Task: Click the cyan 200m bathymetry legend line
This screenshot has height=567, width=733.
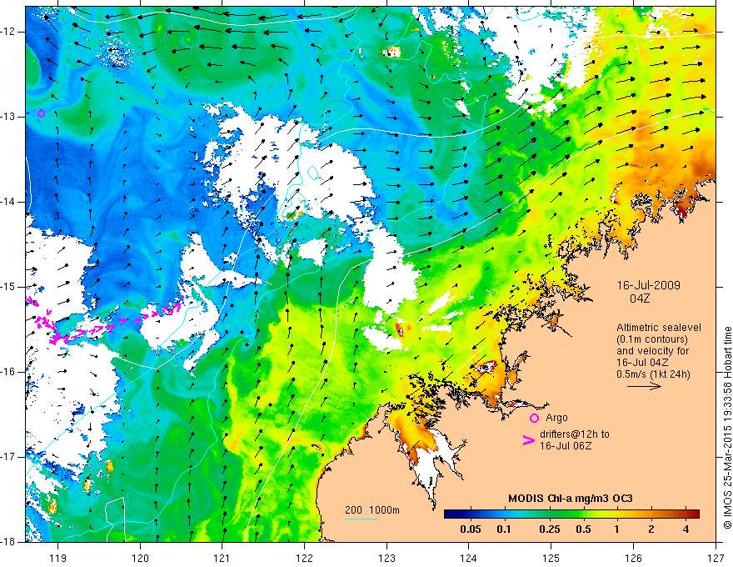Action: click(362, 519)
